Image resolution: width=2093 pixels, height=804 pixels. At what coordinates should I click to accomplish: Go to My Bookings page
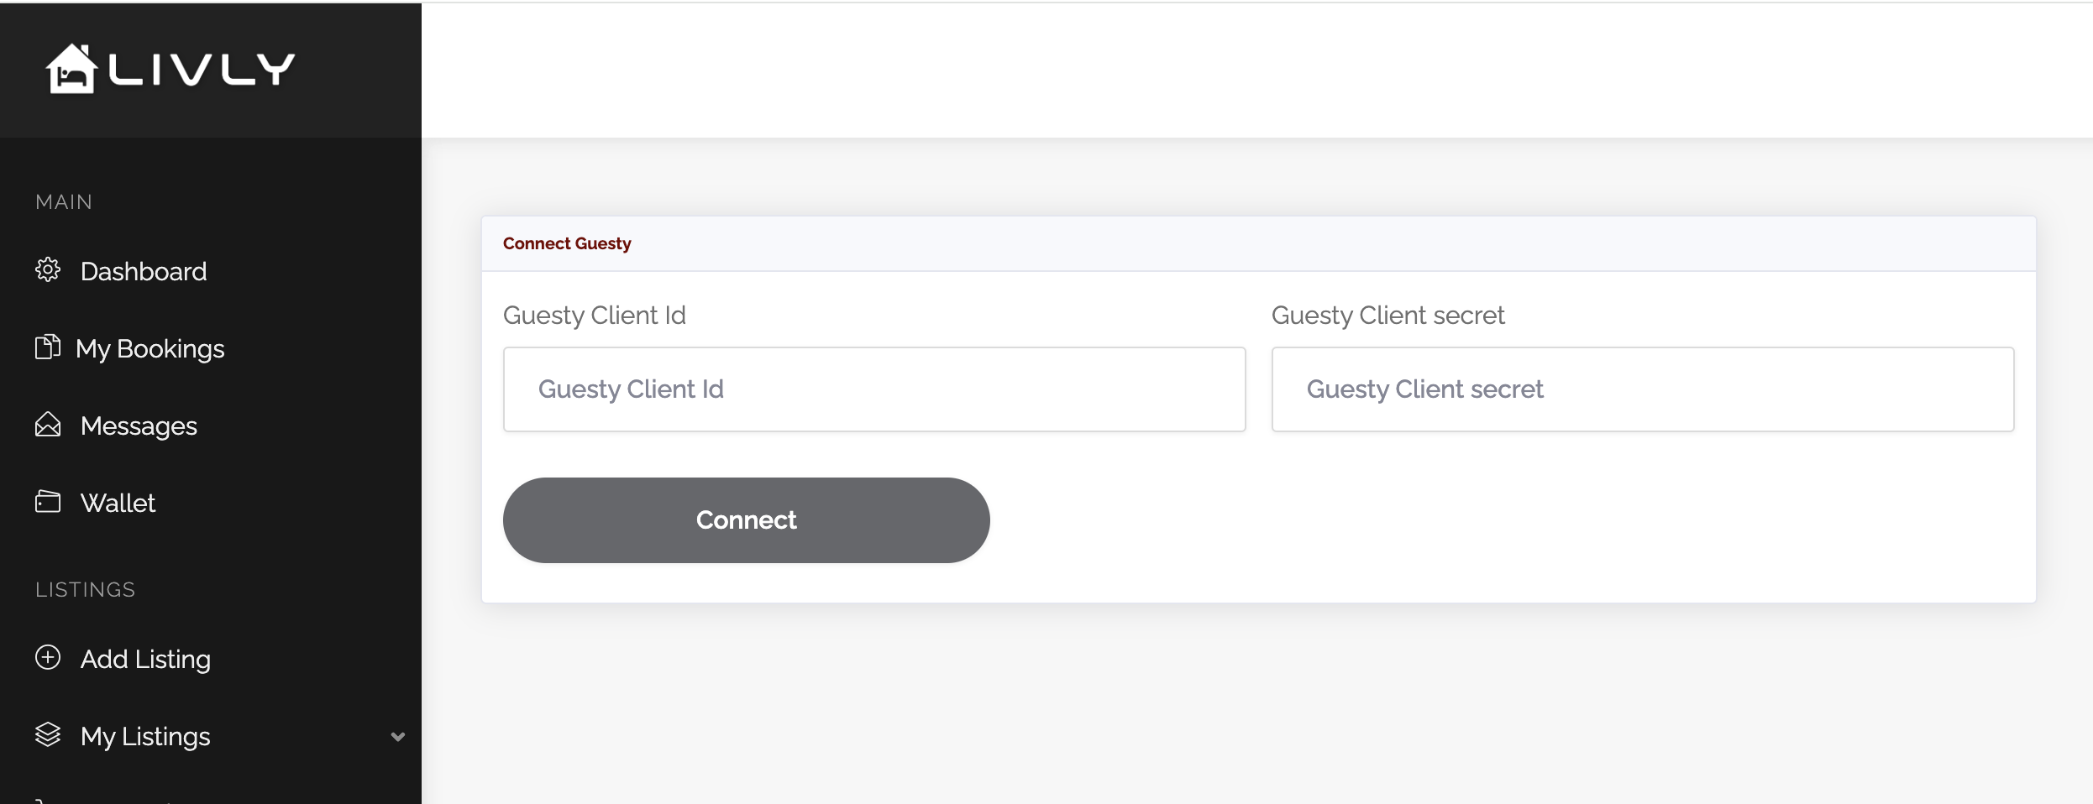(x=150, y=349)
